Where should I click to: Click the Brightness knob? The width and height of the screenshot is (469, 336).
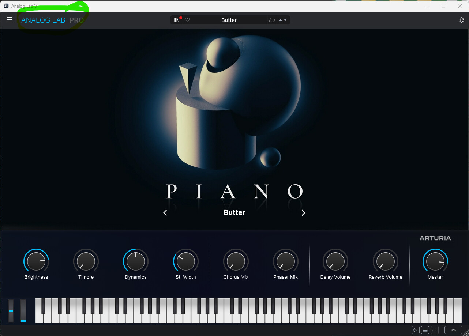pos(36,261)
